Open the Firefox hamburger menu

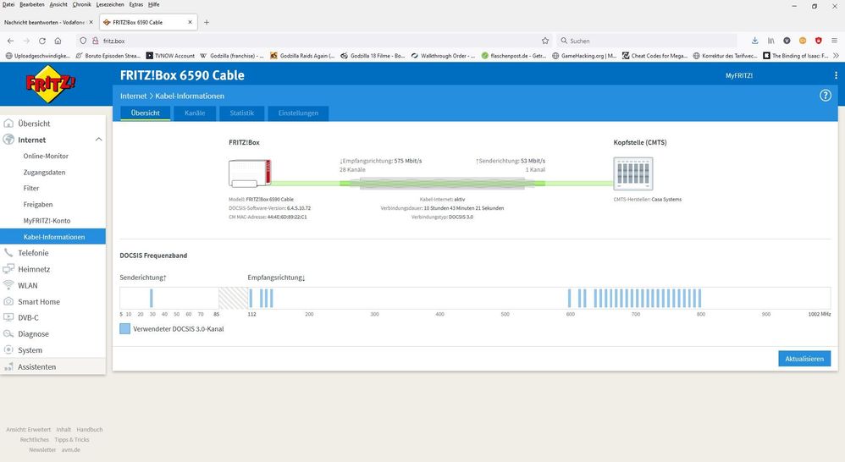click(834, 41)
